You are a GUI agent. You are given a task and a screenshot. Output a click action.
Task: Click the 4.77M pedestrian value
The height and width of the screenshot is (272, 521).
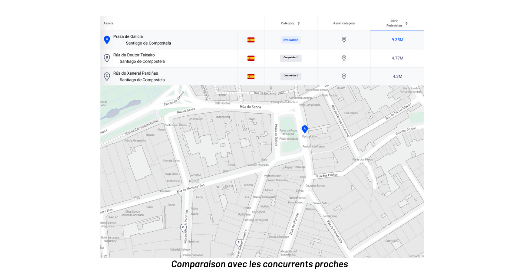397,58
